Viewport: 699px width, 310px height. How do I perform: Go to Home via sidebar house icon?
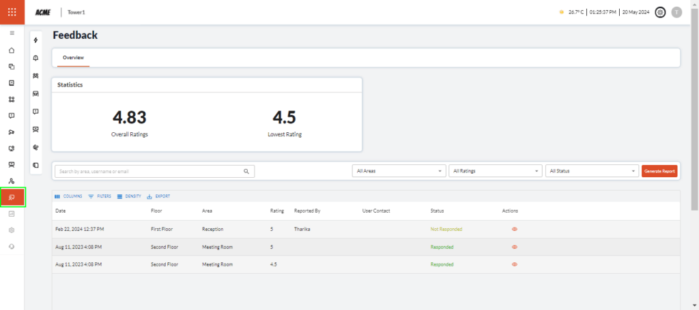tap(12, 50)
